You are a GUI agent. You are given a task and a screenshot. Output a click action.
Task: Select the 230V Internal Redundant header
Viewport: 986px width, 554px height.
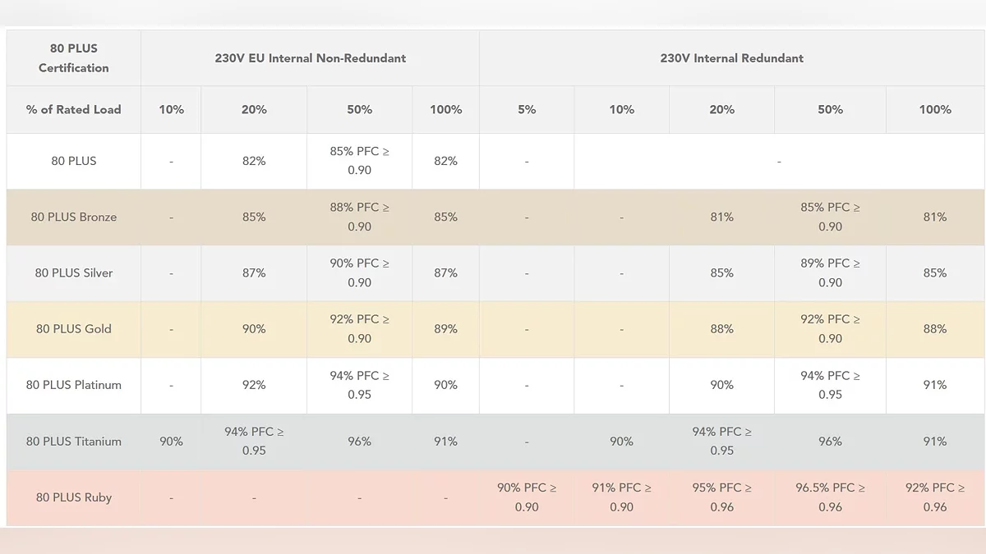[731, 58]
